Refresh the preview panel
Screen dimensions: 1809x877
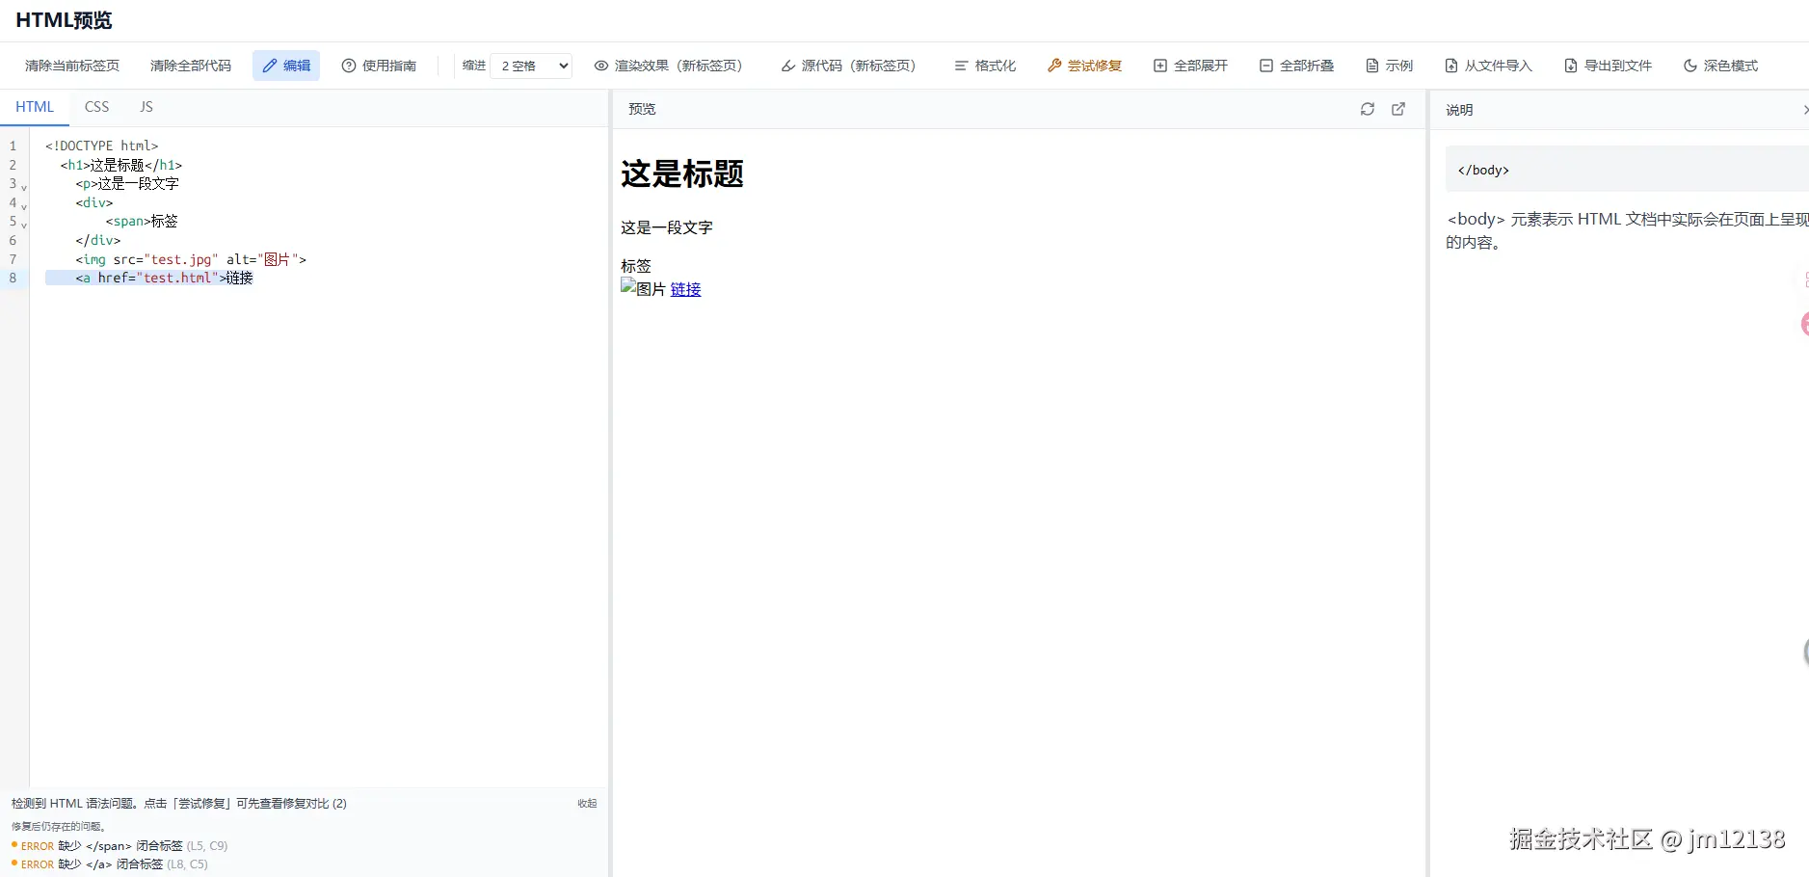point(1368,109)
